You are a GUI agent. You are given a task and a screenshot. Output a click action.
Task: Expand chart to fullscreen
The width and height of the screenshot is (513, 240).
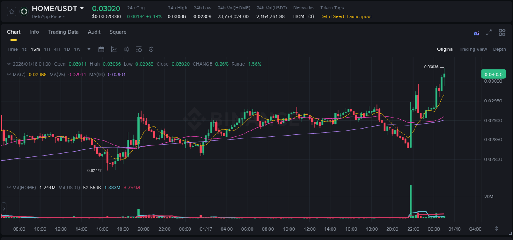pyautogui.click(x=489, y=33)
